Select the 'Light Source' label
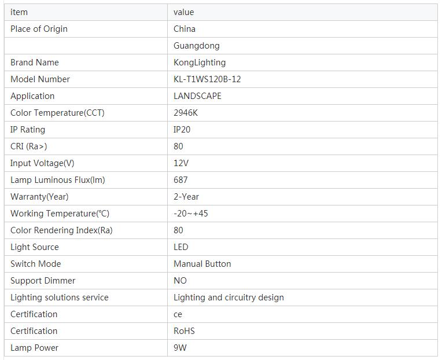The width and height of the screenshot is (442, 360). (x=35, y=247)
